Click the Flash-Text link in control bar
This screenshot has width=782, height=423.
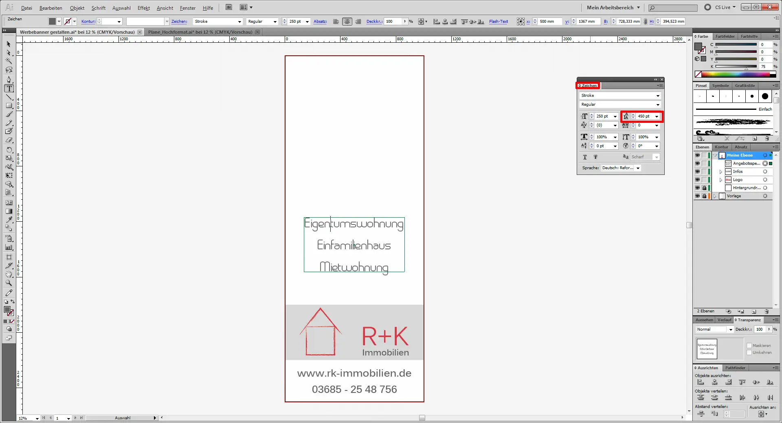pyautogui.click(x=498, y=22)
